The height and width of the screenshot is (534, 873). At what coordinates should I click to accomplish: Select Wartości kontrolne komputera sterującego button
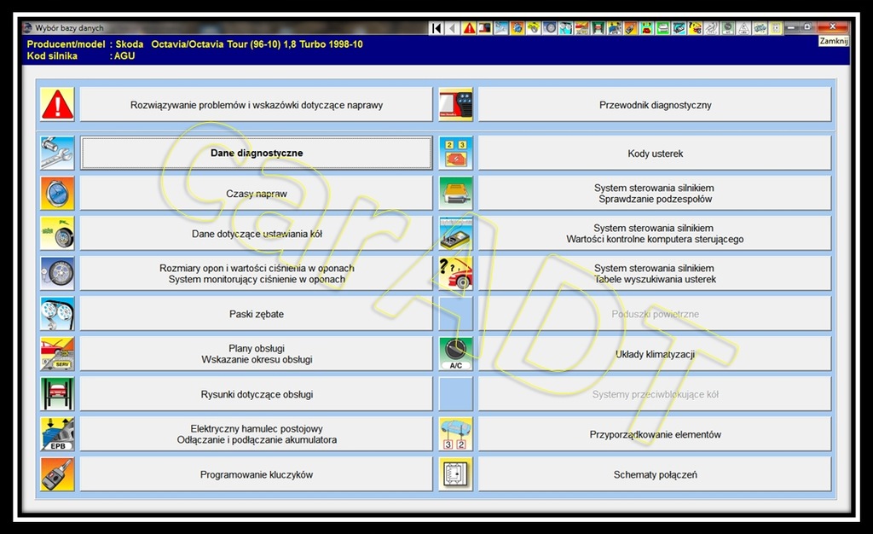point(655,234)
